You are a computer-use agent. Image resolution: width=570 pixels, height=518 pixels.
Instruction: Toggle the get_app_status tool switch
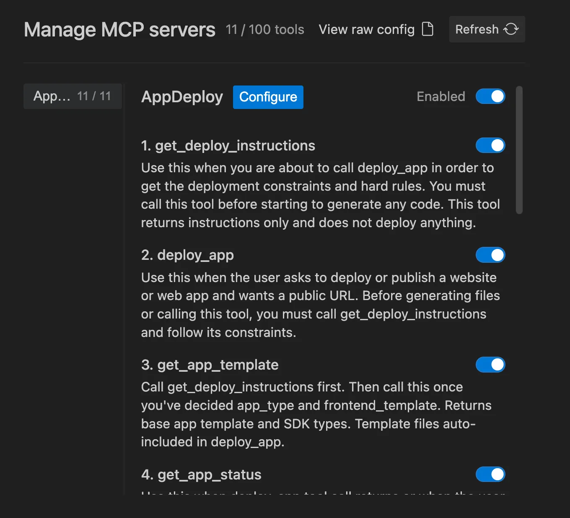click(490, 474)
